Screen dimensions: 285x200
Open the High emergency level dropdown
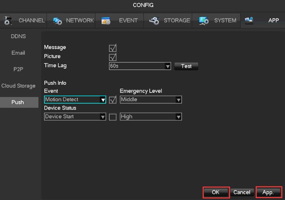(178, 117)
